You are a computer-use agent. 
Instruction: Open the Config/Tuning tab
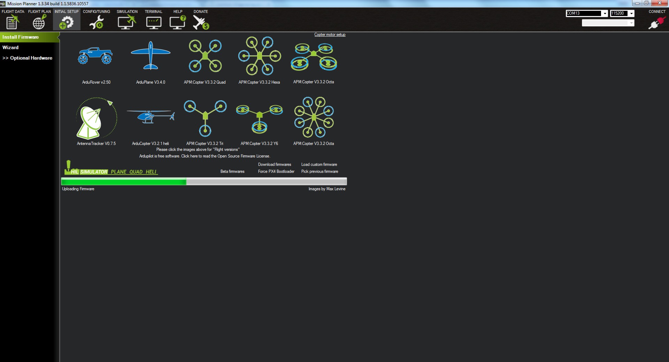click(x=96, y=20)
